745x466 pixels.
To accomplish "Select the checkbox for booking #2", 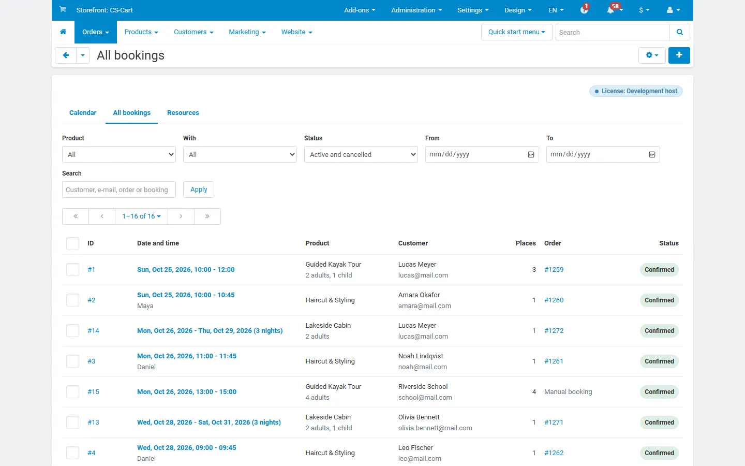I will click(x=72, y=300).
